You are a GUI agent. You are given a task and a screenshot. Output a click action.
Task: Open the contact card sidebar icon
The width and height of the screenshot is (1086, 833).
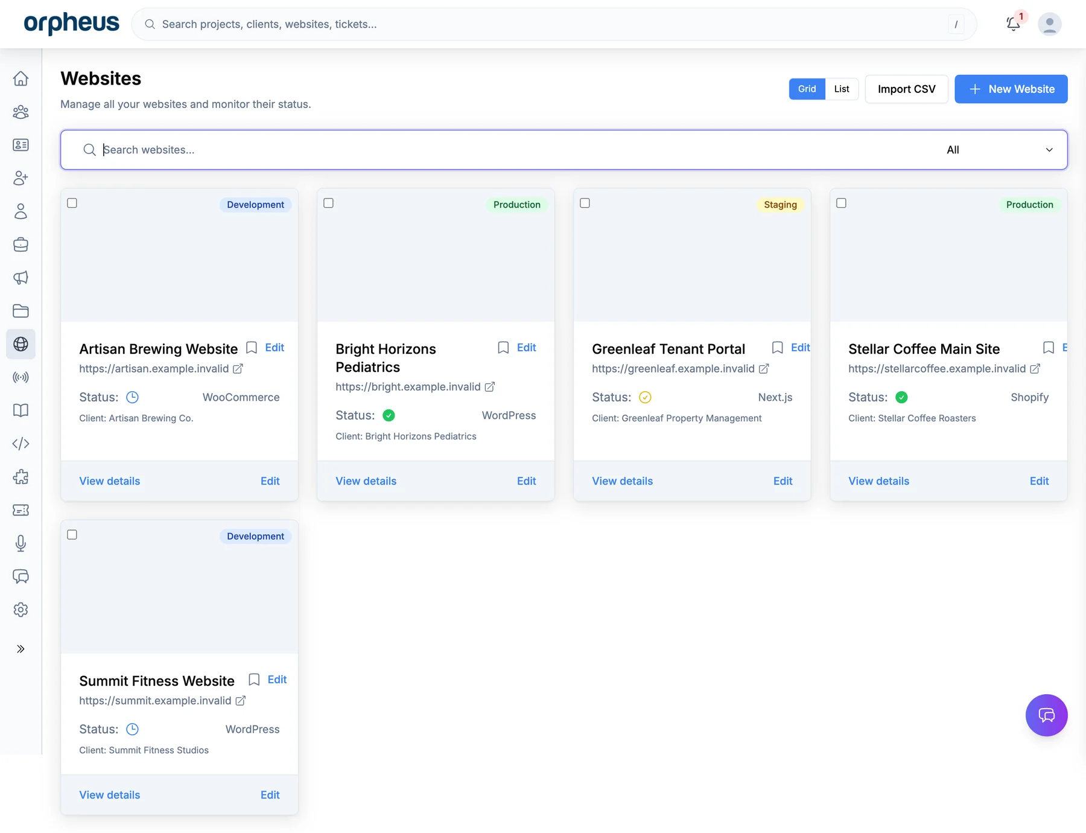click(21, 145)
